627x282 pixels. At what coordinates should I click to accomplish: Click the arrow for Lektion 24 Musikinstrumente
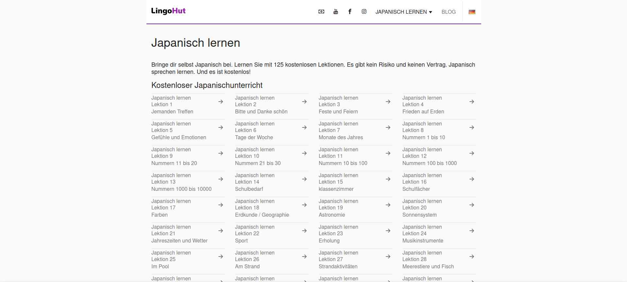pyautogui.click(x=471, y=231)
